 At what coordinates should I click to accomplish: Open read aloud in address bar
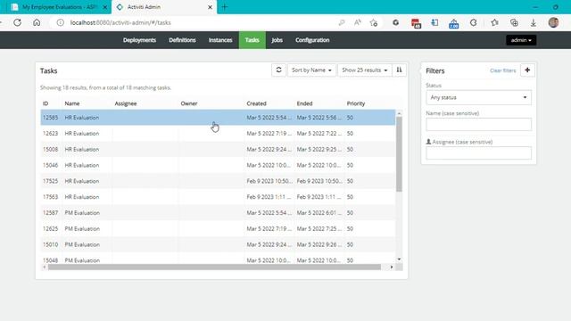pos(357,22)
